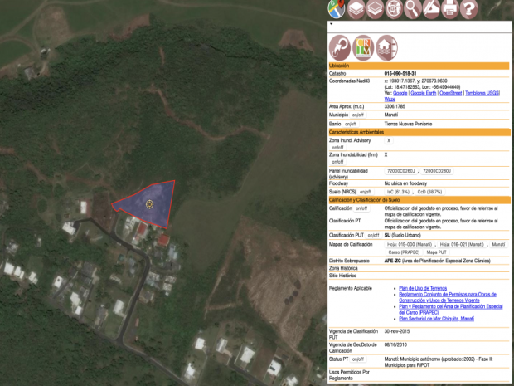
Task: Click the Google Maps basemap icon
Action: pyautogui.click(x=337, y=9)
